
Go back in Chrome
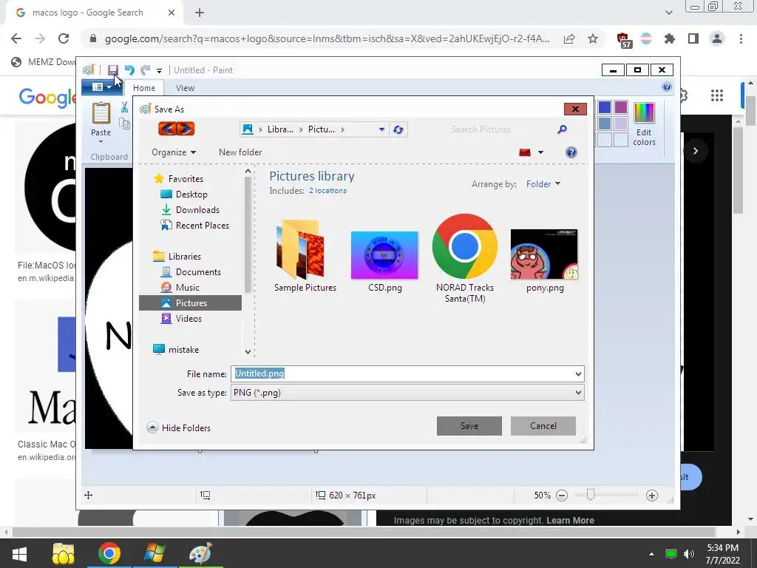click(16, 38)
